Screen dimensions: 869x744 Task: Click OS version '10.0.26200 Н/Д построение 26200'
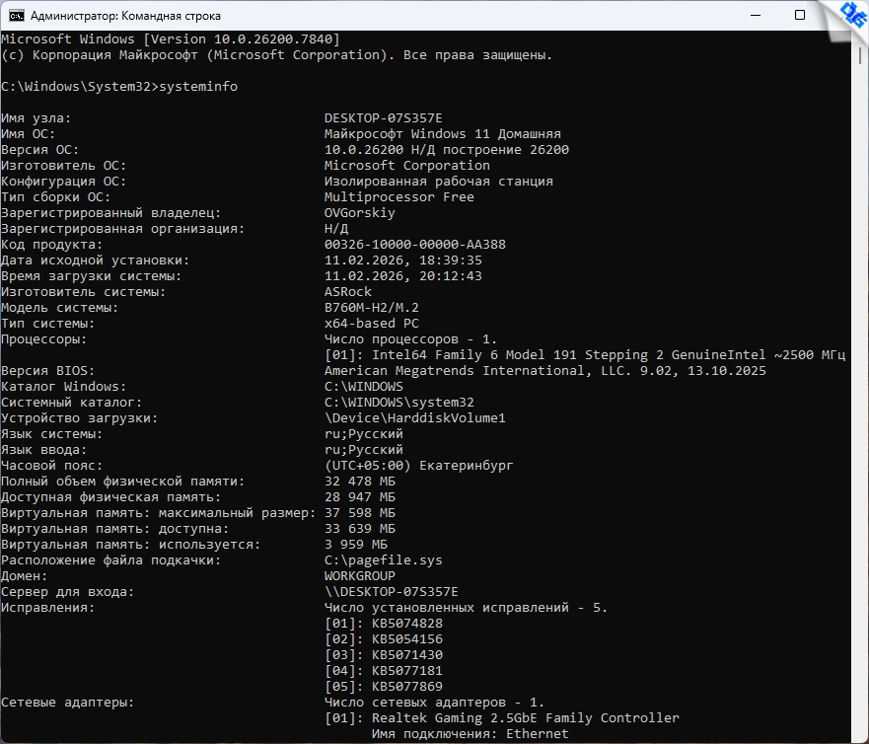point(447,150)
